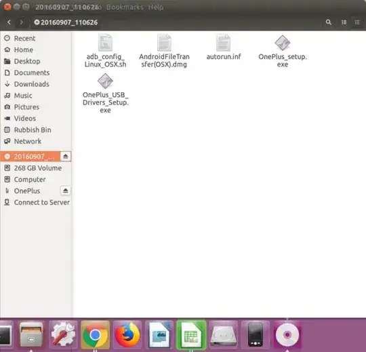
Task: Go back with the left arrow
Action: pos(9,22)
